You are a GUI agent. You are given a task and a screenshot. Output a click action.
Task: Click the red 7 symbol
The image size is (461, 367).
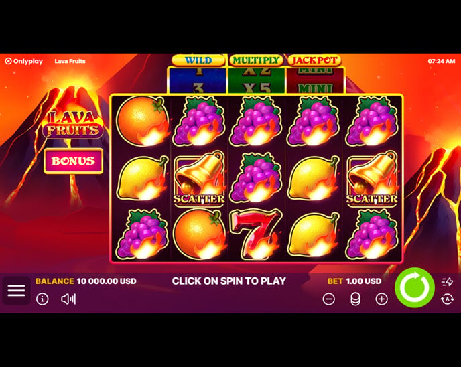(256, 234)
